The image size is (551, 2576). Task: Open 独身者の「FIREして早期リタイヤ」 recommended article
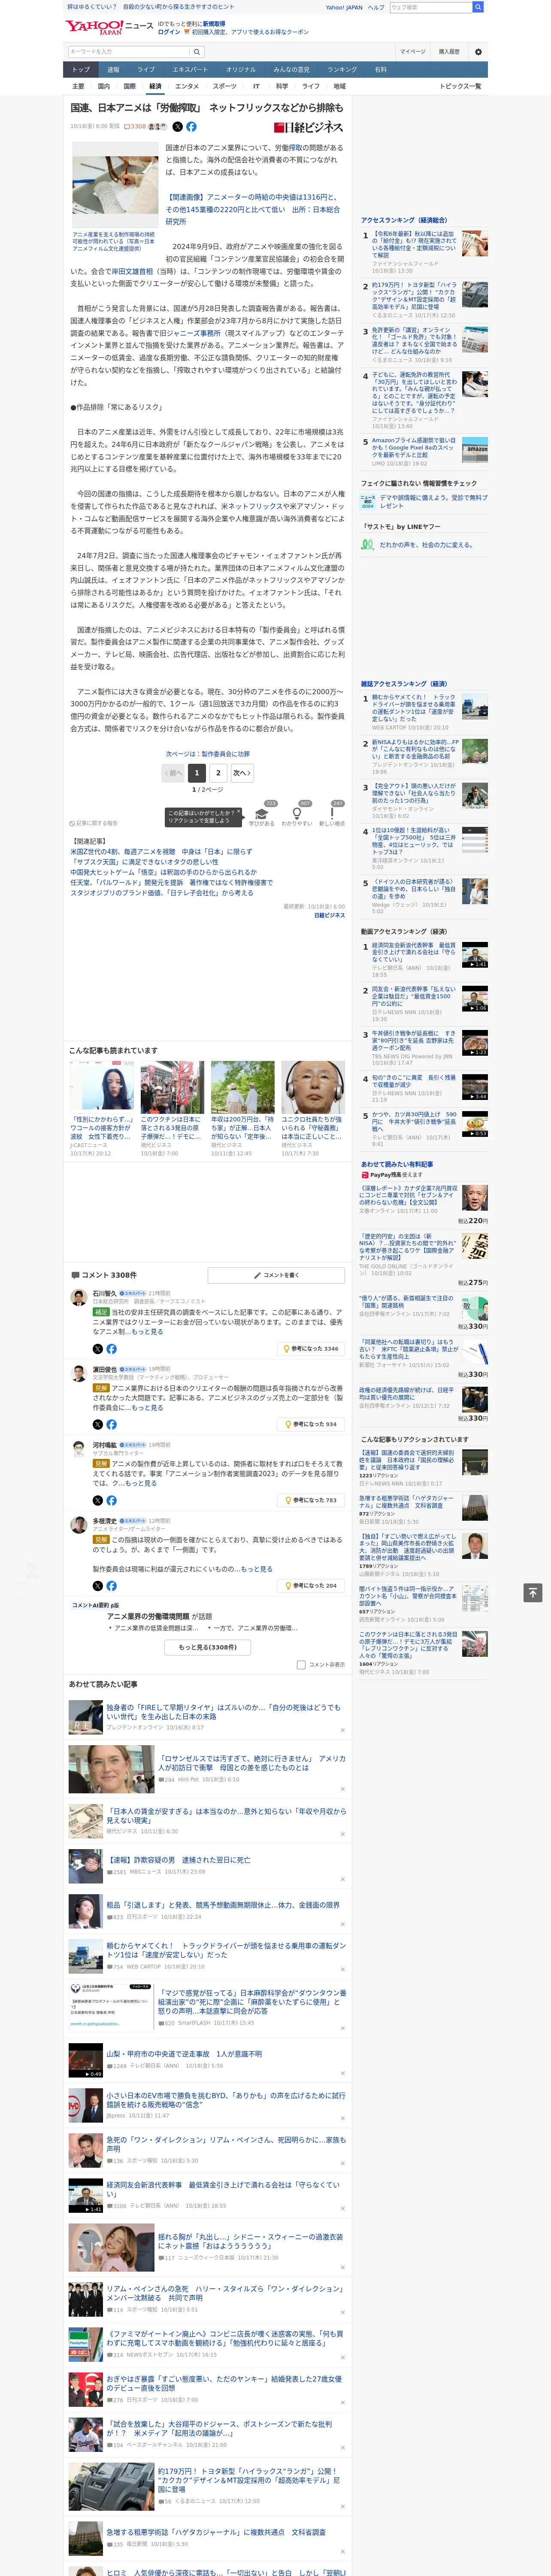[223, 1712]
